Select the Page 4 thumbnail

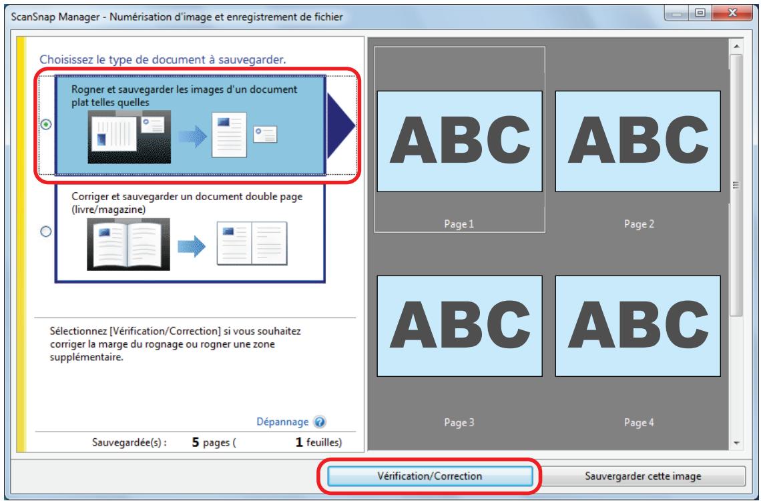pyautogui.click(x=638, y=326)
